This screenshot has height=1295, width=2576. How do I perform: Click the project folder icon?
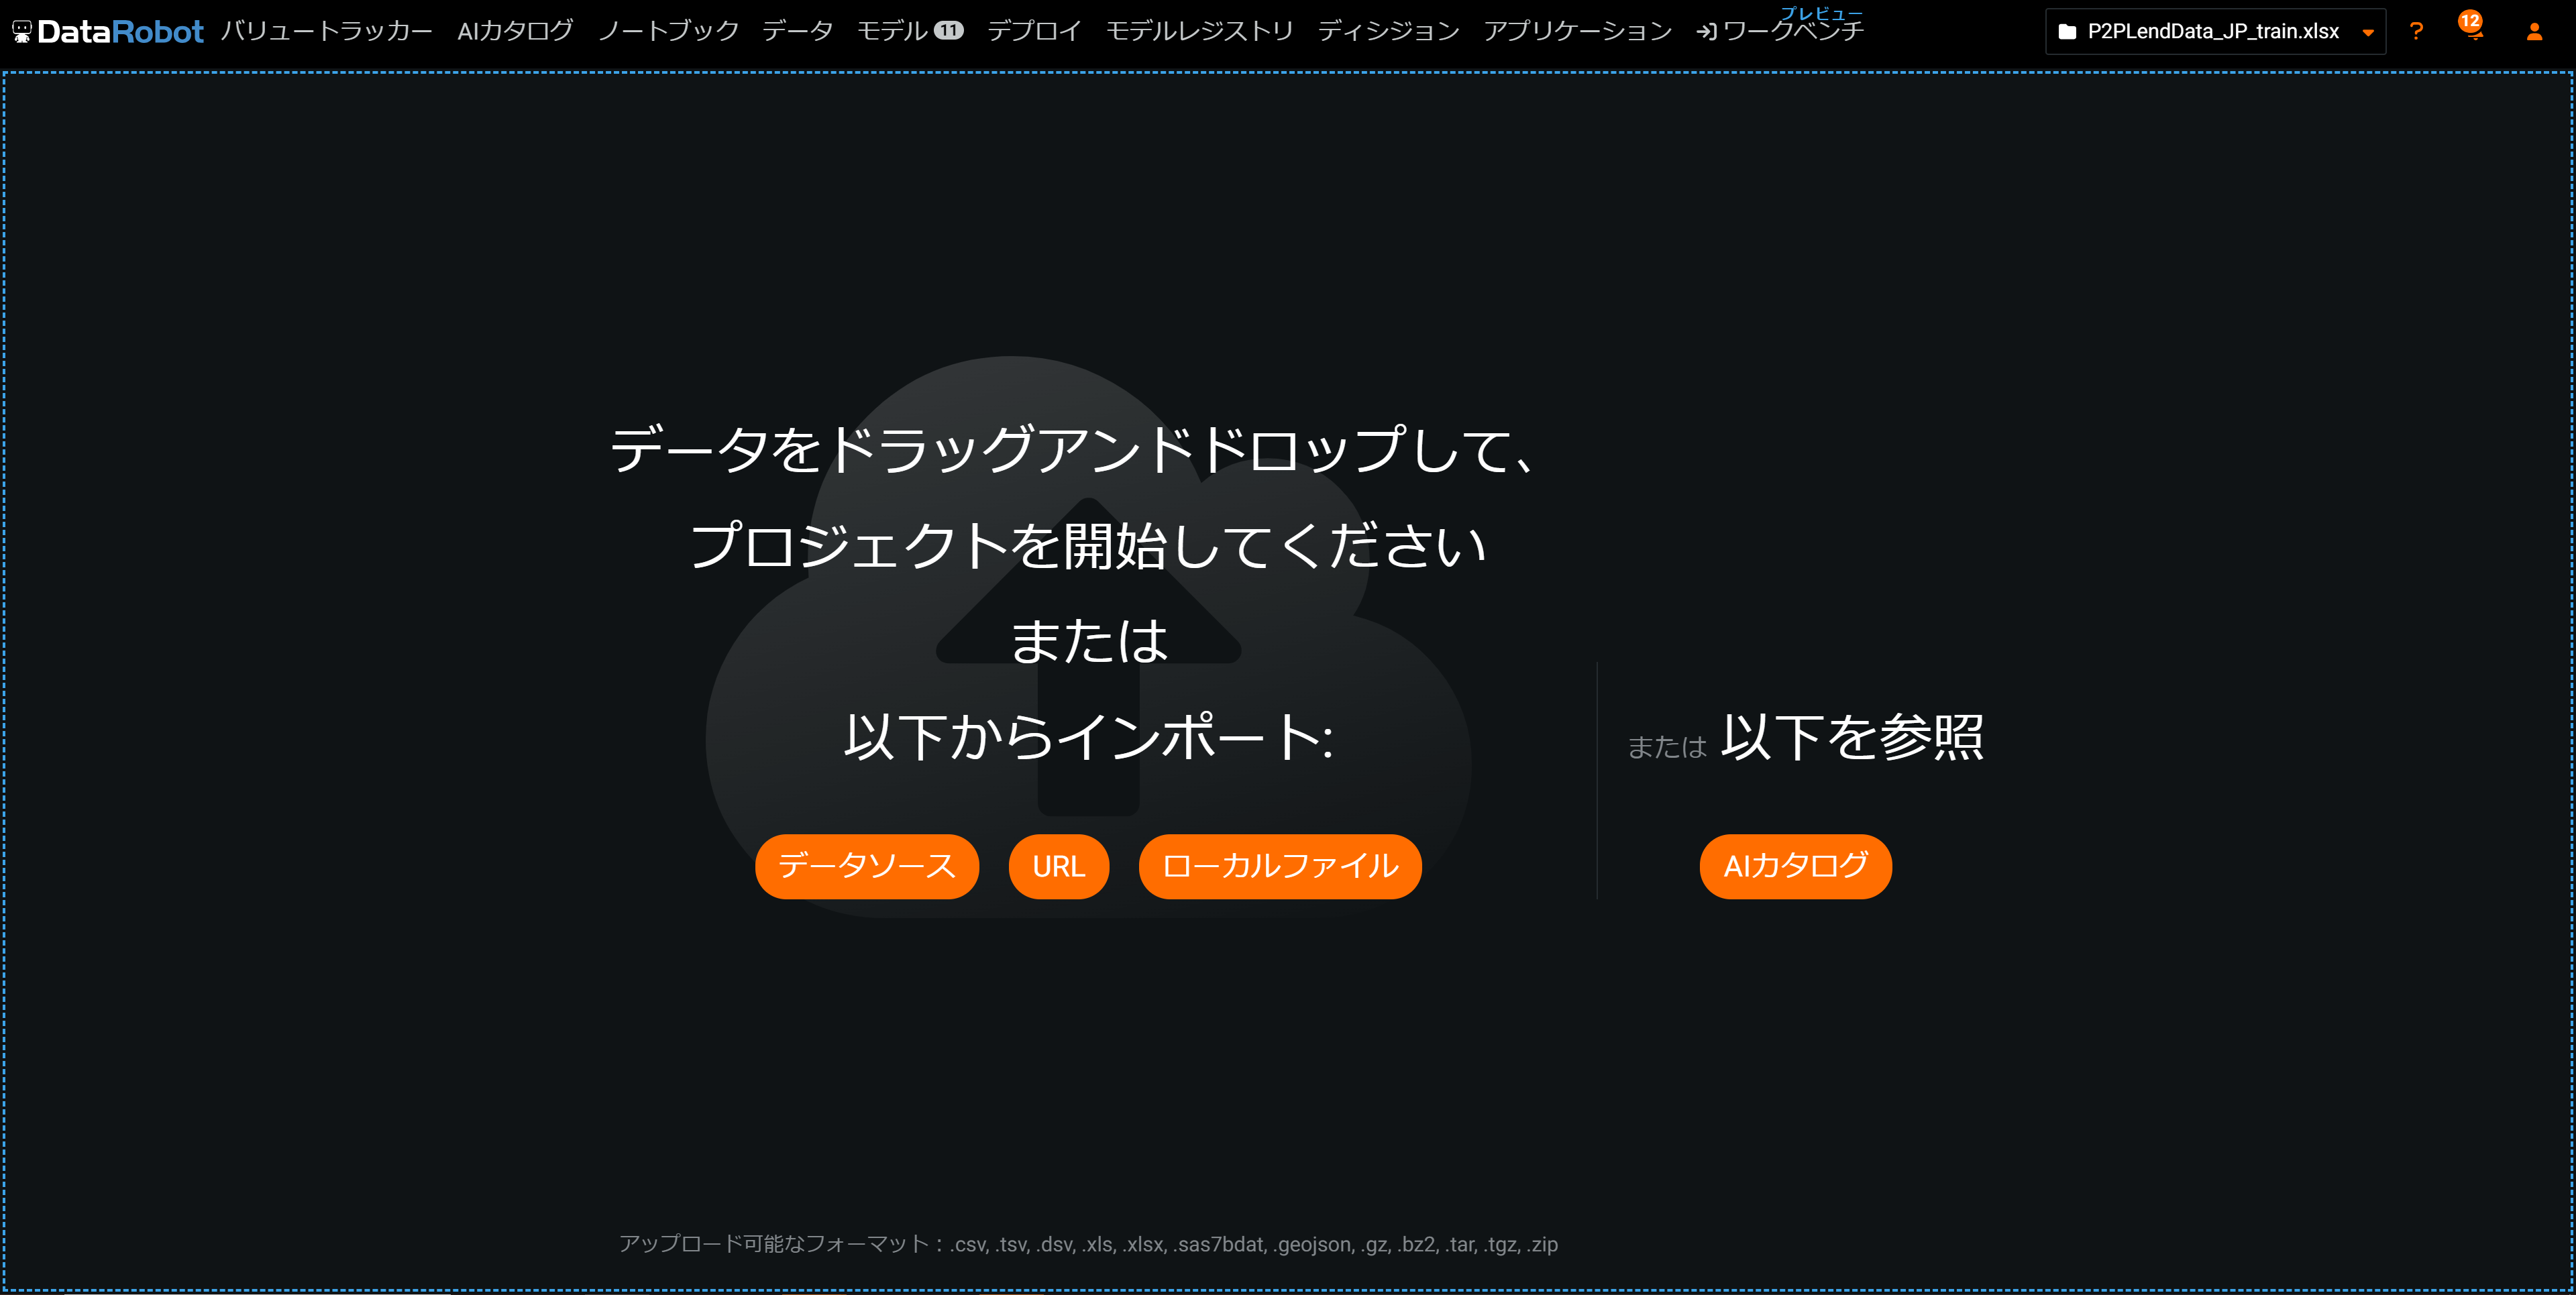click(x=2067, y=32)
